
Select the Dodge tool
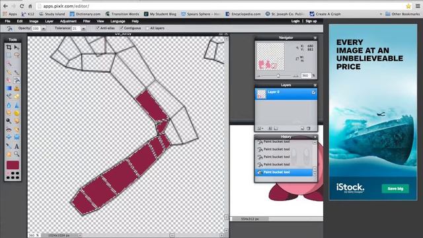(9, 121)
